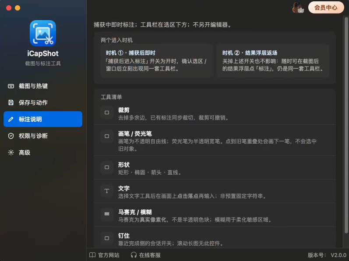The image size is (349, 261).
Task: Click the 画笔 / 荧光笔 title
Action: tap(135, 134)
